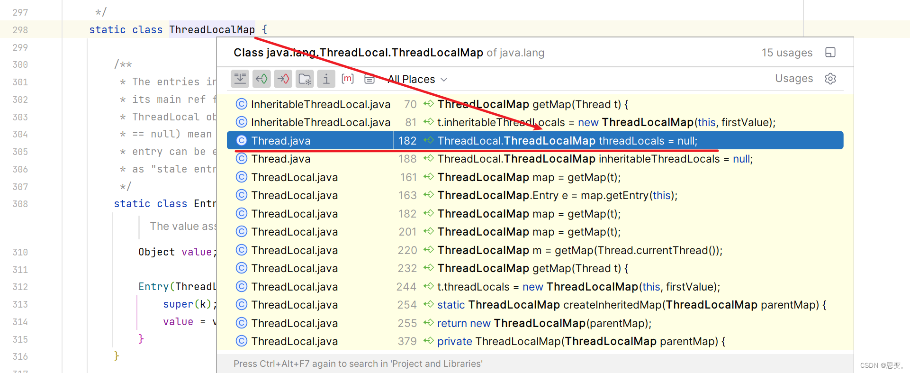
Task: Click the 'static' keyword on line 298
Action: point(107,29)
